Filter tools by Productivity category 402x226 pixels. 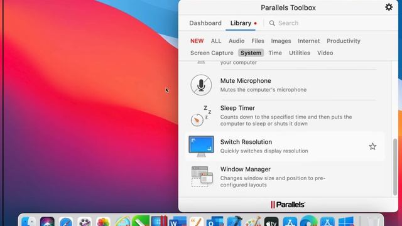point(344,41)
